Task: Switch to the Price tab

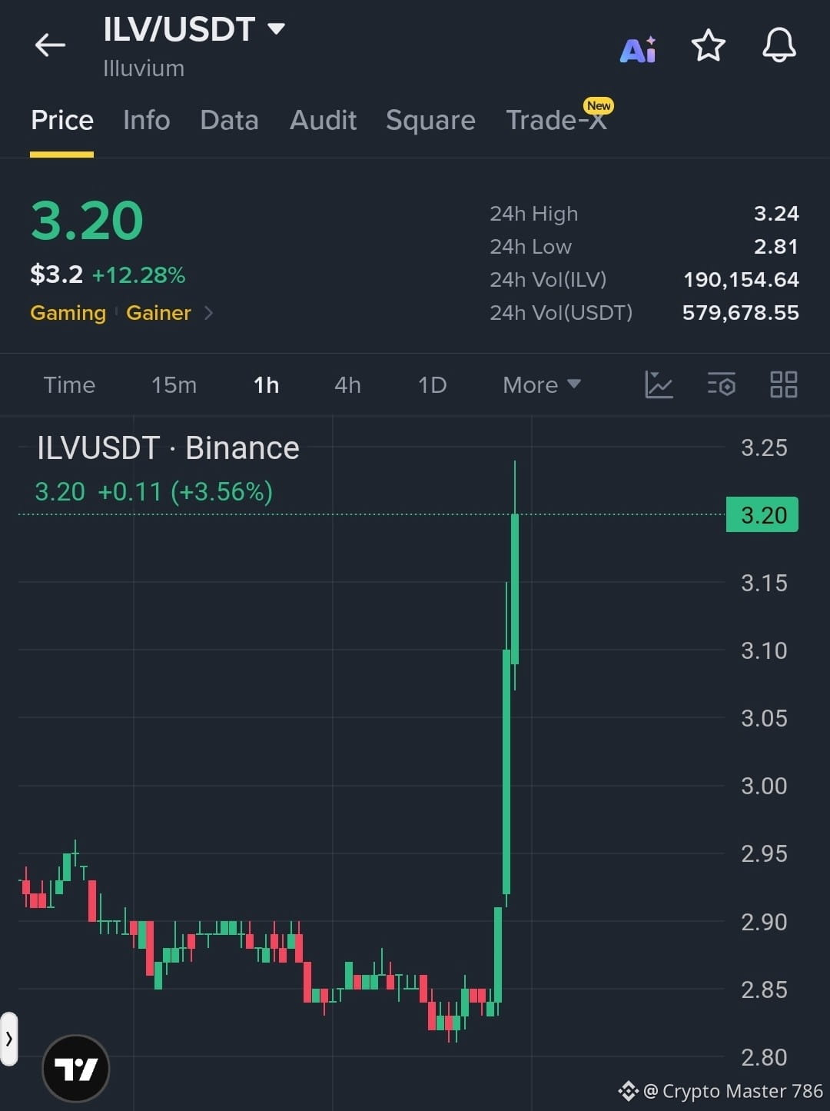Action: [62, 120]
